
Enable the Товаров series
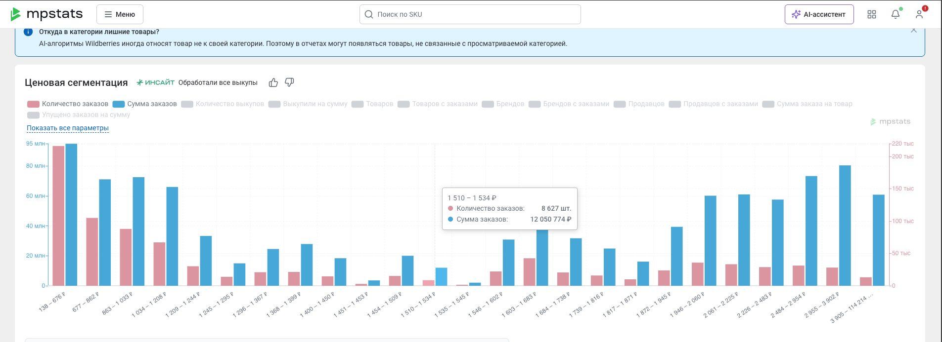[372, 104]
